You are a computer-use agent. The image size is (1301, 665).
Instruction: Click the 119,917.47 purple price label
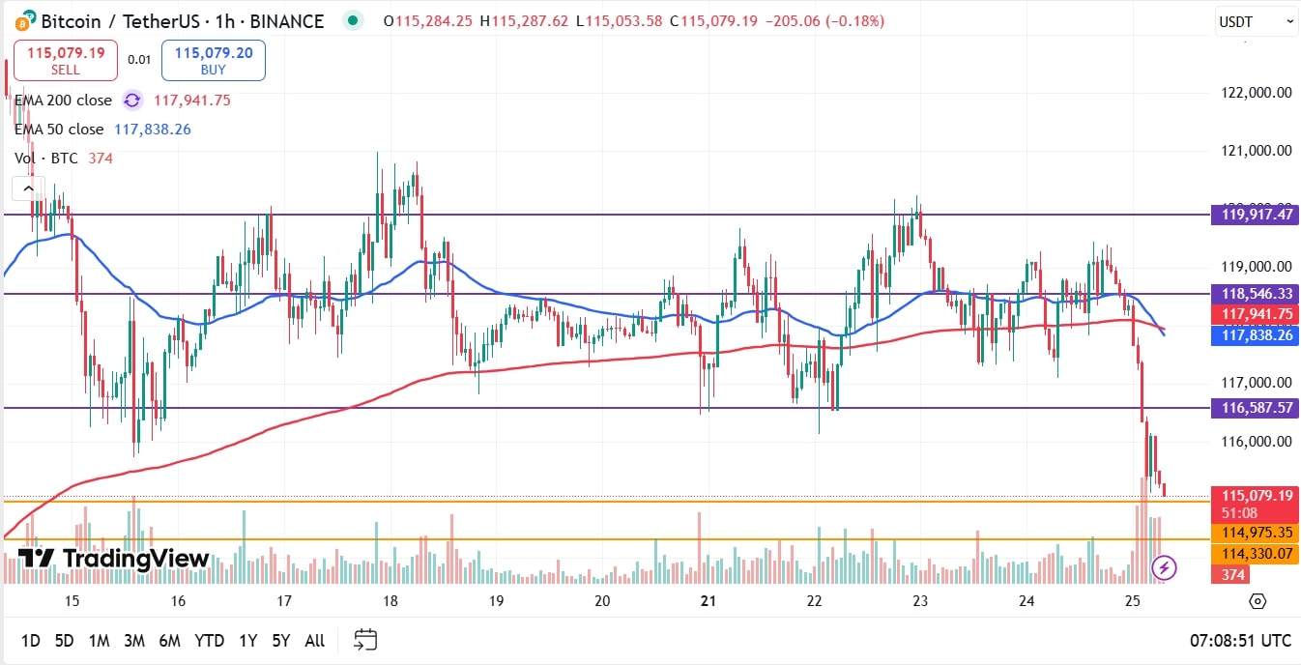click(x=1254, y=215)
